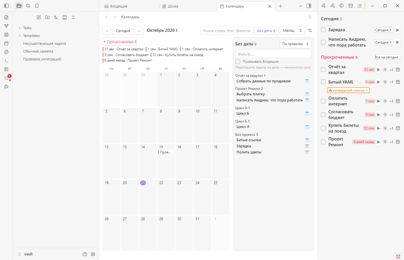Screen dimensions: 404x260
Task: Switch to the Доска tab
Action: point(170,6)
